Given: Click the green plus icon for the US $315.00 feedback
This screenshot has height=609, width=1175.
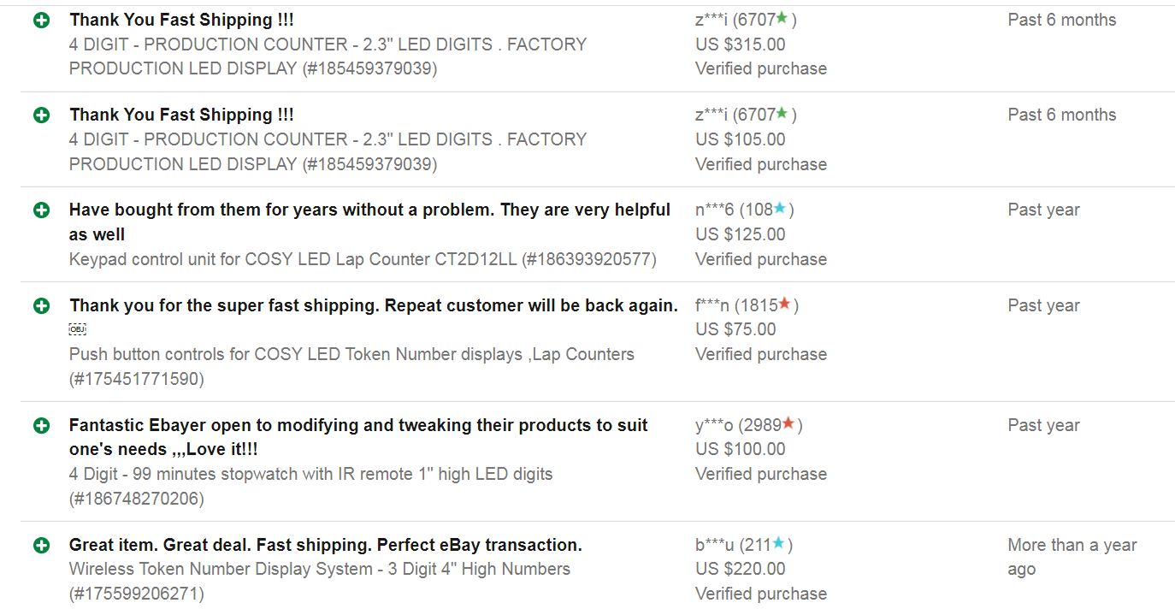Looking at the screenshot, I should point(41,20).
